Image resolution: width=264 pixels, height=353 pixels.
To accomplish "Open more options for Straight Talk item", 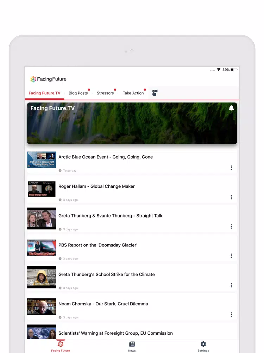I will click(x=231, y=227).
